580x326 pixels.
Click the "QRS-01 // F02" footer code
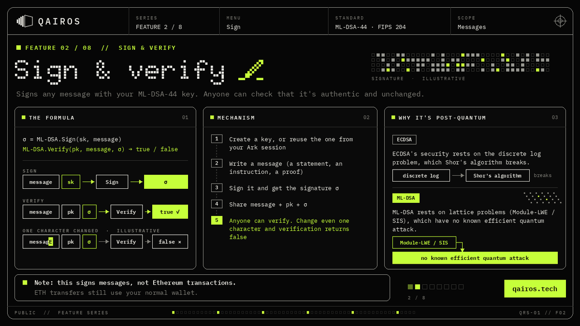point(543,313)
